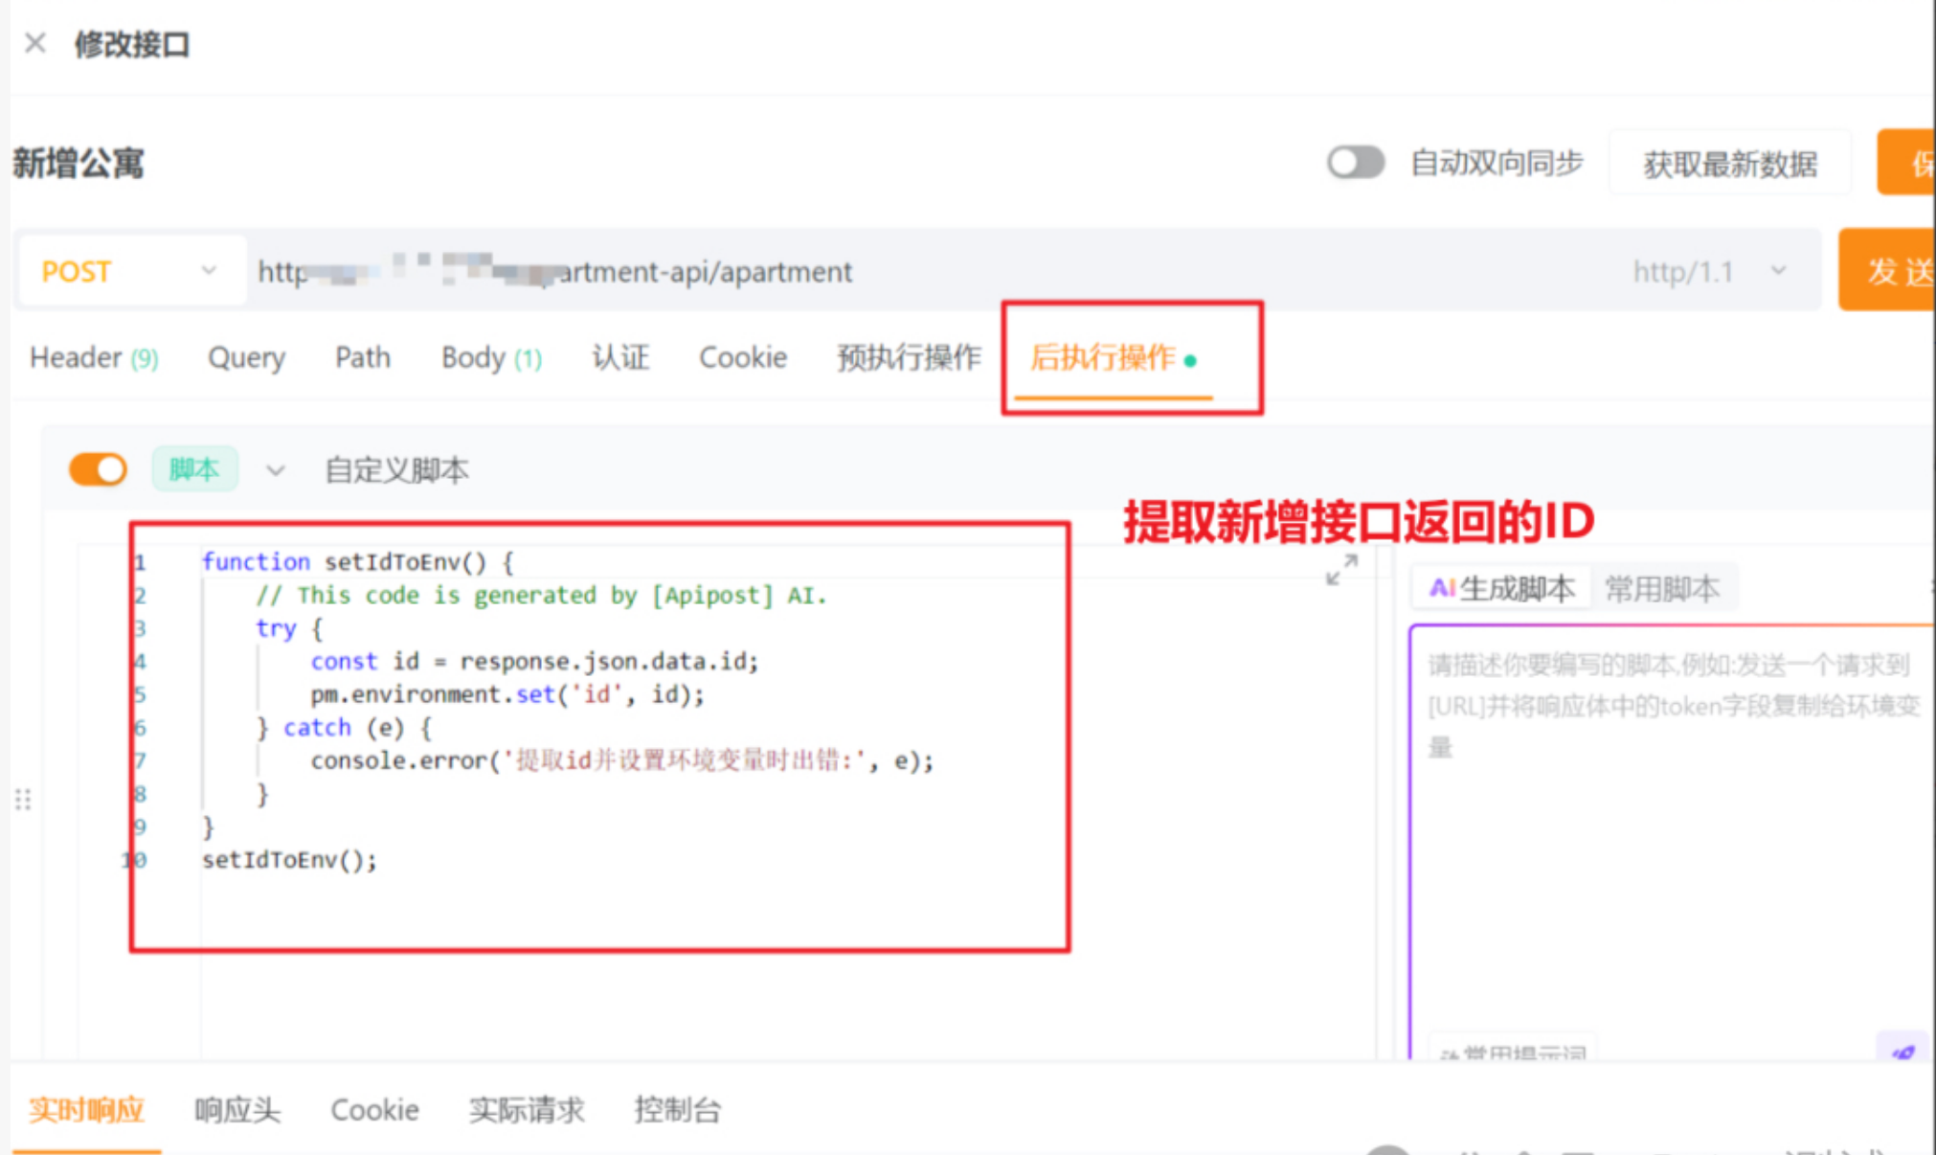This screenshot has width=1936, height=1155.
Task: Open the http/1.1 protocol dropdown
Action: pos(1709,272)
